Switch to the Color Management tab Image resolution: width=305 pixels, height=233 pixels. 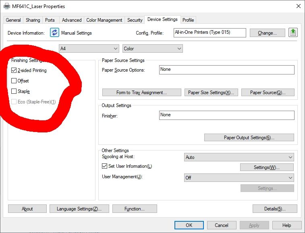click(x=104, y=20)
